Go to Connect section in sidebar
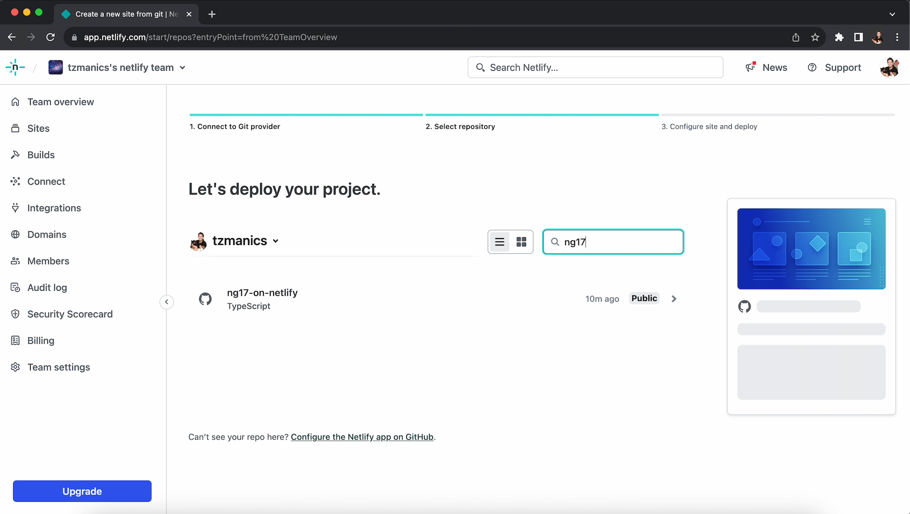Image resolution: width=910 pixels, height=514 pixels. 46,181
